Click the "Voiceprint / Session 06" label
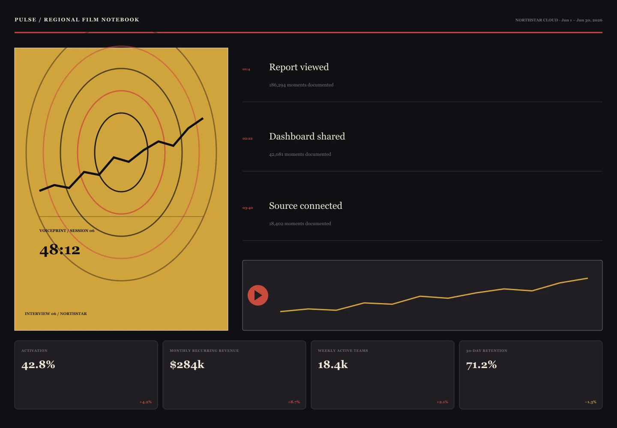This screenshot has width=617, height=428. (x=67, y=231)
